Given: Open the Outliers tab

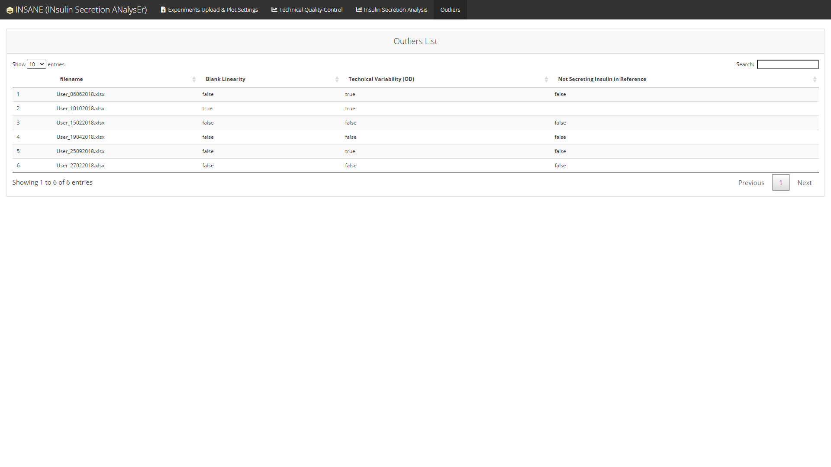Looking at the screenshot, I should (450, 10).
